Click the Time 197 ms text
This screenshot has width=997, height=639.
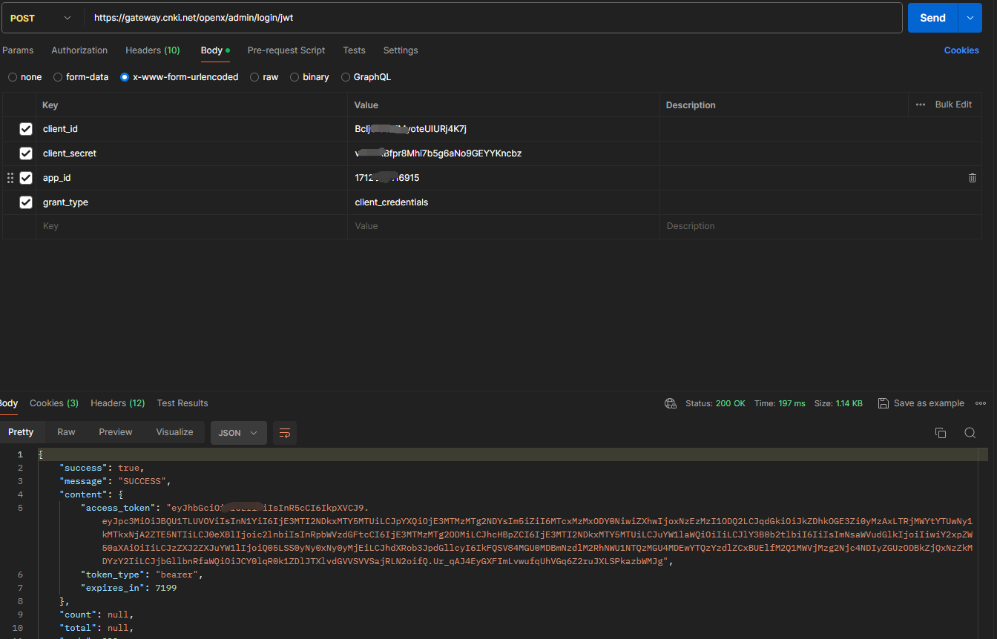tap(780, 403)
